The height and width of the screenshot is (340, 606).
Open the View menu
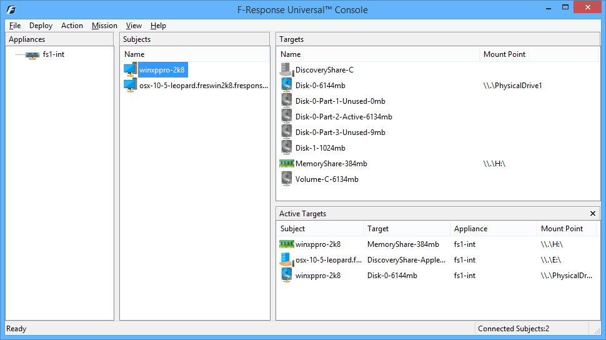(134, 26)
